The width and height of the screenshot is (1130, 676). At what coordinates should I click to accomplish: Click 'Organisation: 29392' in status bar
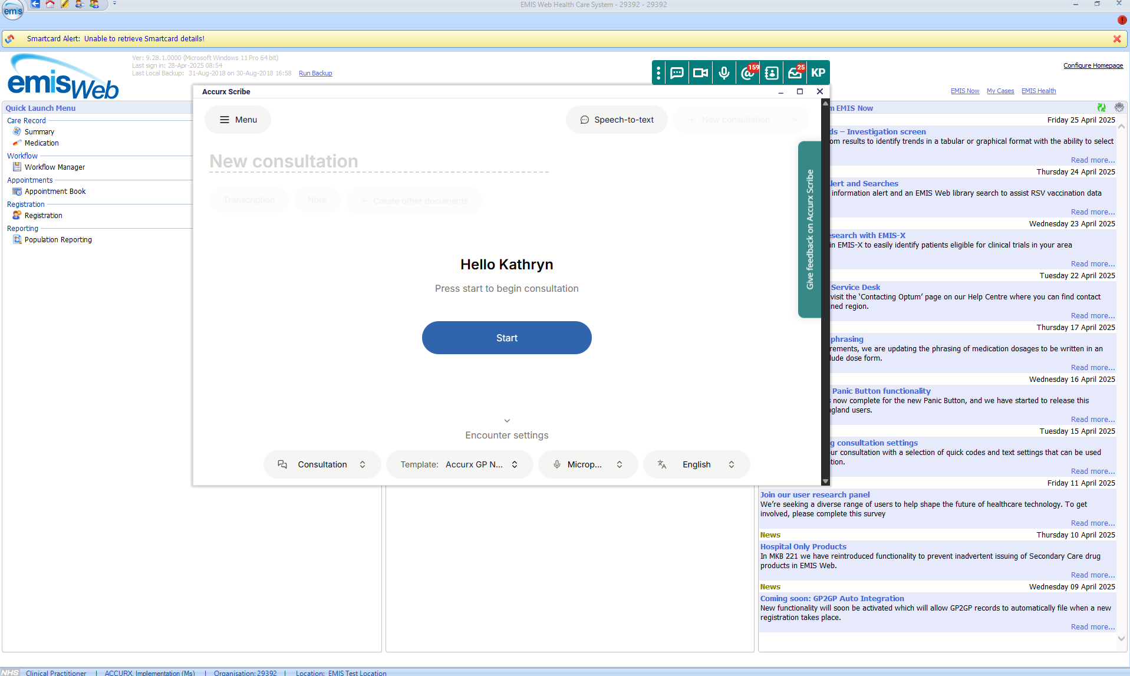point(245,672)
